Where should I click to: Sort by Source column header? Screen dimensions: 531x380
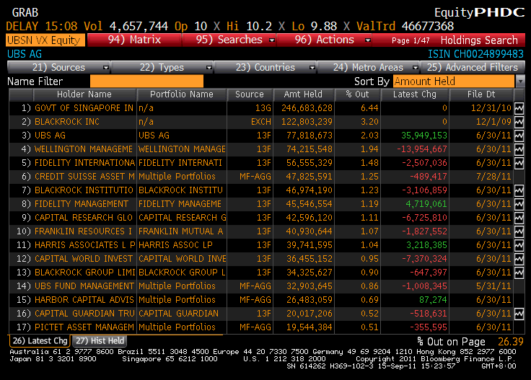250,94
